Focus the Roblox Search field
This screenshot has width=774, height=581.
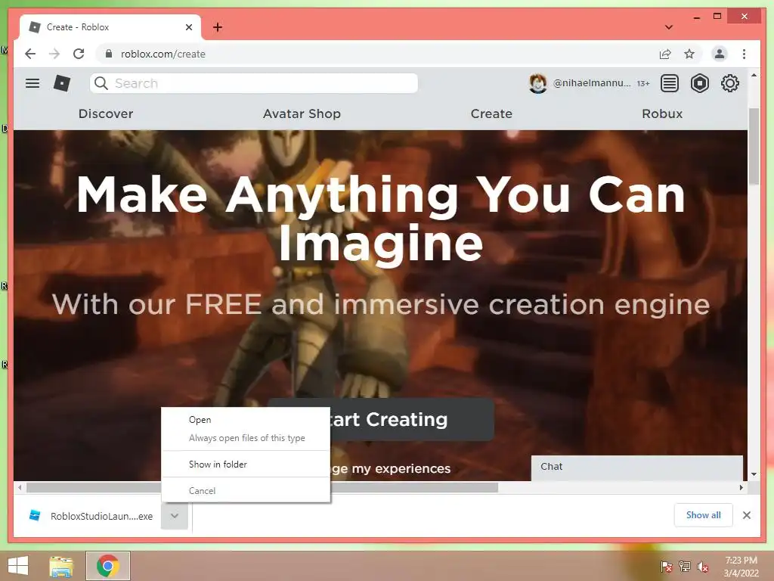click(254, 83)
